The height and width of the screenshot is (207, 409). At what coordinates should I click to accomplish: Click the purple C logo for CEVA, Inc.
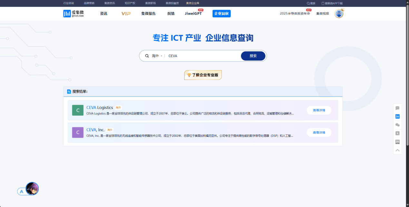[x=78, y=133]
